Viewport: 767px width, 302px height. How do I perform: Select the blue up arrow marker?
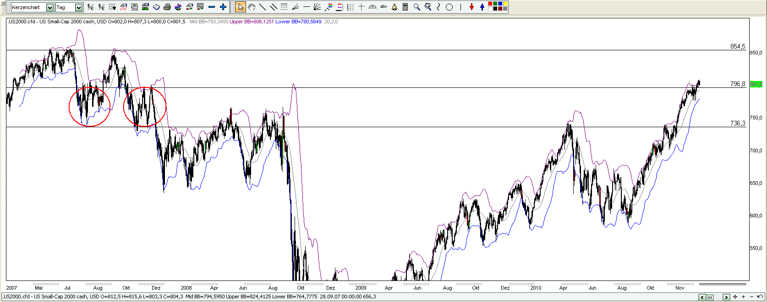tap(482, 7)
